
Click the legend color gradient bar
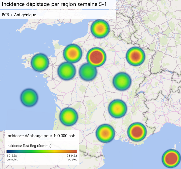42,151
